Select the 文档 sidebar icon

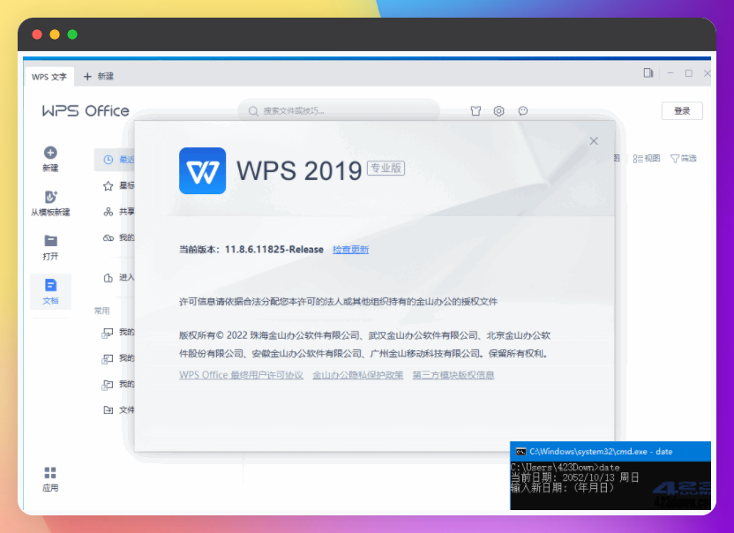tap(50, 286)
